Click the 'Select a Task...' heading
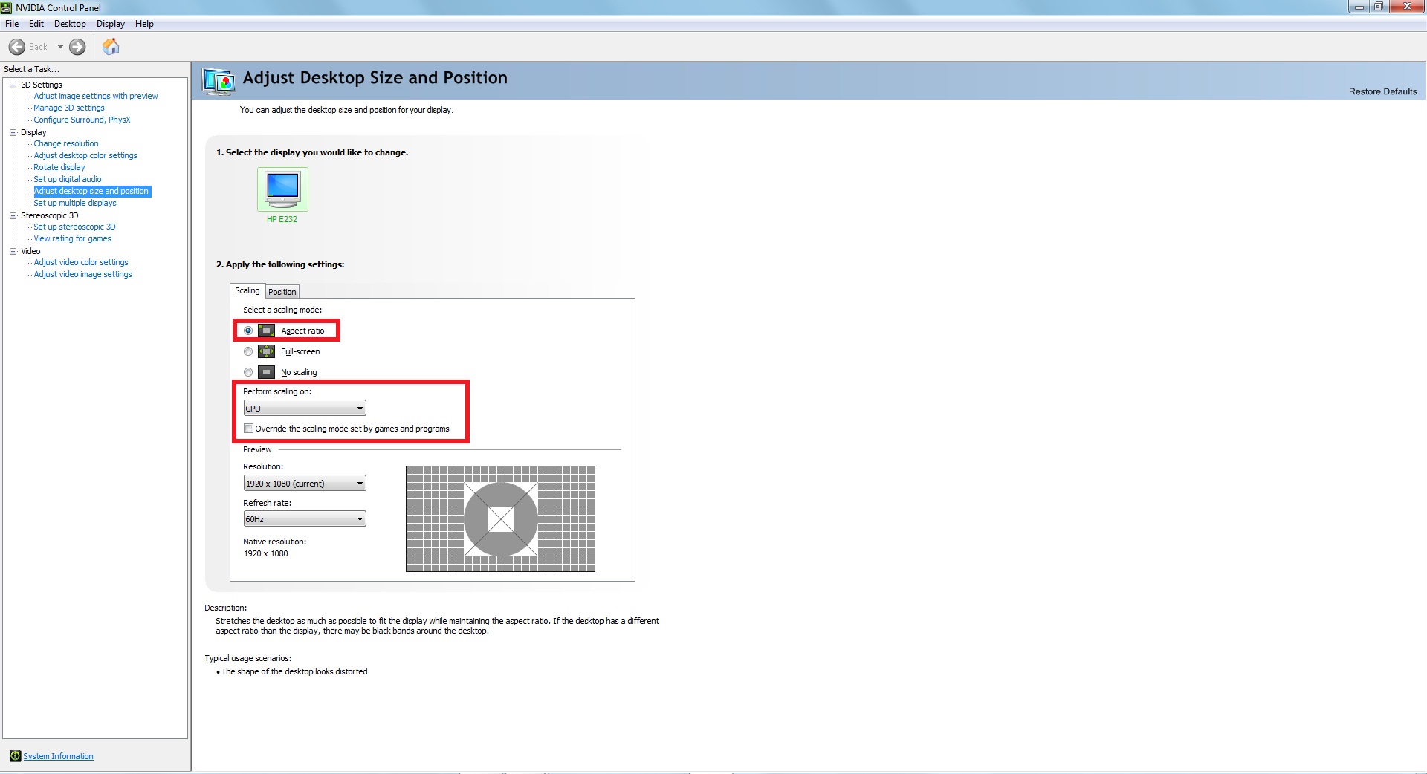 [x=31, y=69]
